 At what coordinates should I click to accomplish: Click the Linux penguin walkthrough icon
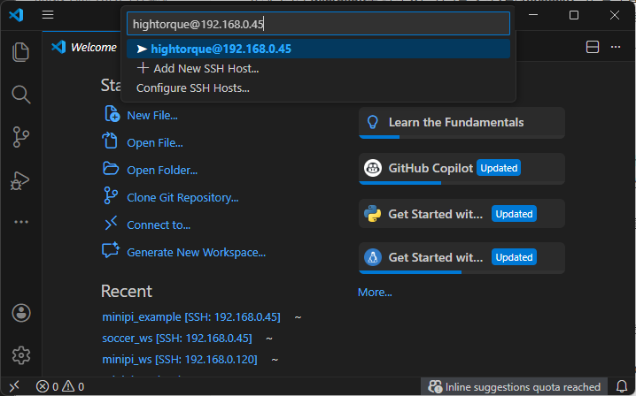click(372, 257)
